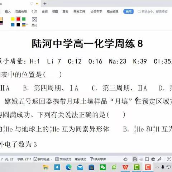Click option C 第三周期、ⅡA
Image resolution: width=172 pixels, height=172 pixels.
click(119, 88)
